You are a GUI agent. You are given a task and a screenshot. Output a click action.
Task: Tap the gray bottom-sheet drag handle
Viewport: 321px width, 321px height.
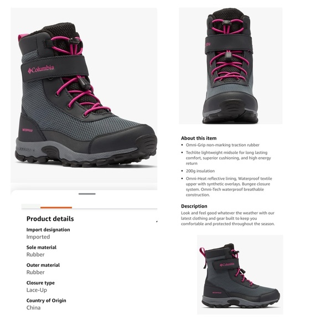(x=87, y=194)
